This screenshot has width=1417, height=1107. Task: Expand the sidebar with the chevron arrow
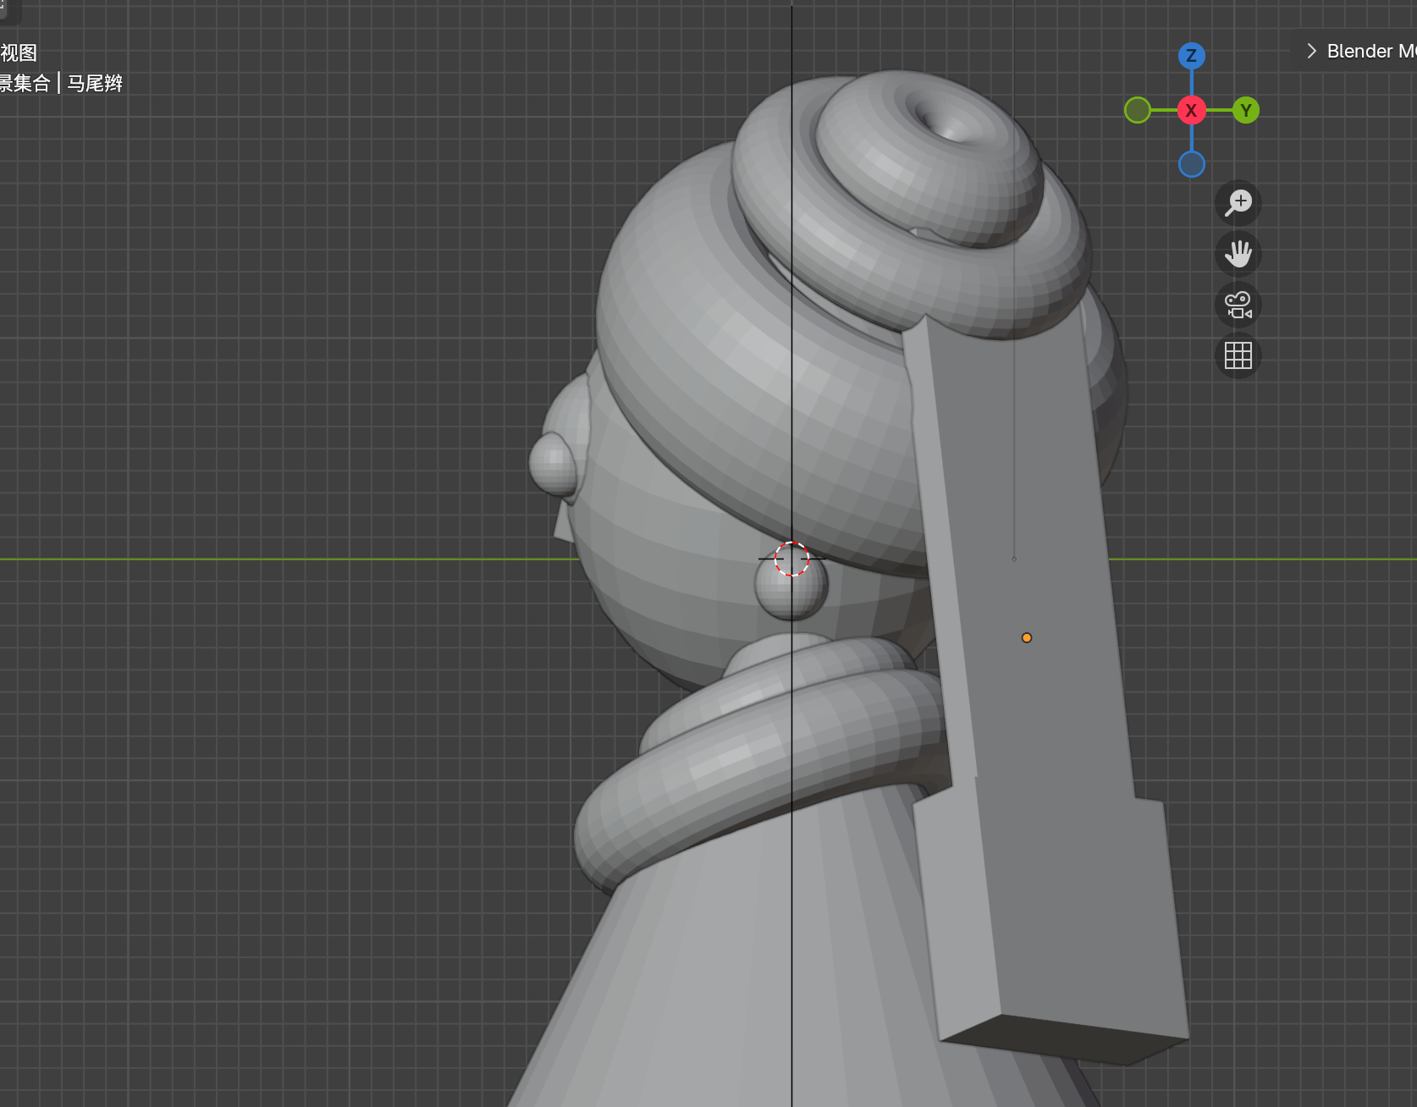pos(1310,51)
